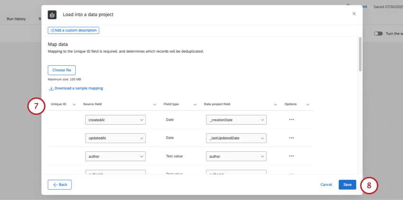Open options ellipsis for createdAt row
The height and width of the screenshot is (200, 403).
click(291, 120)
